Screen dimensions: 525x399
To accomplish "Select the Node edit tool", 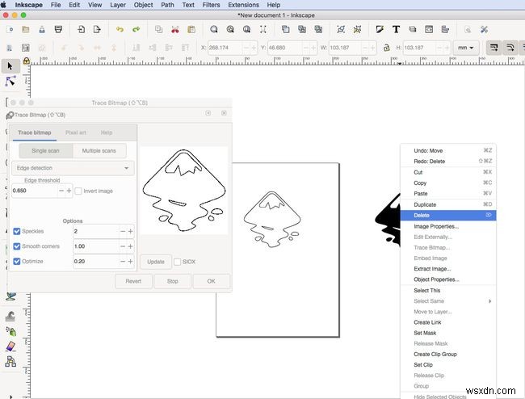I will tap(10, 82).
